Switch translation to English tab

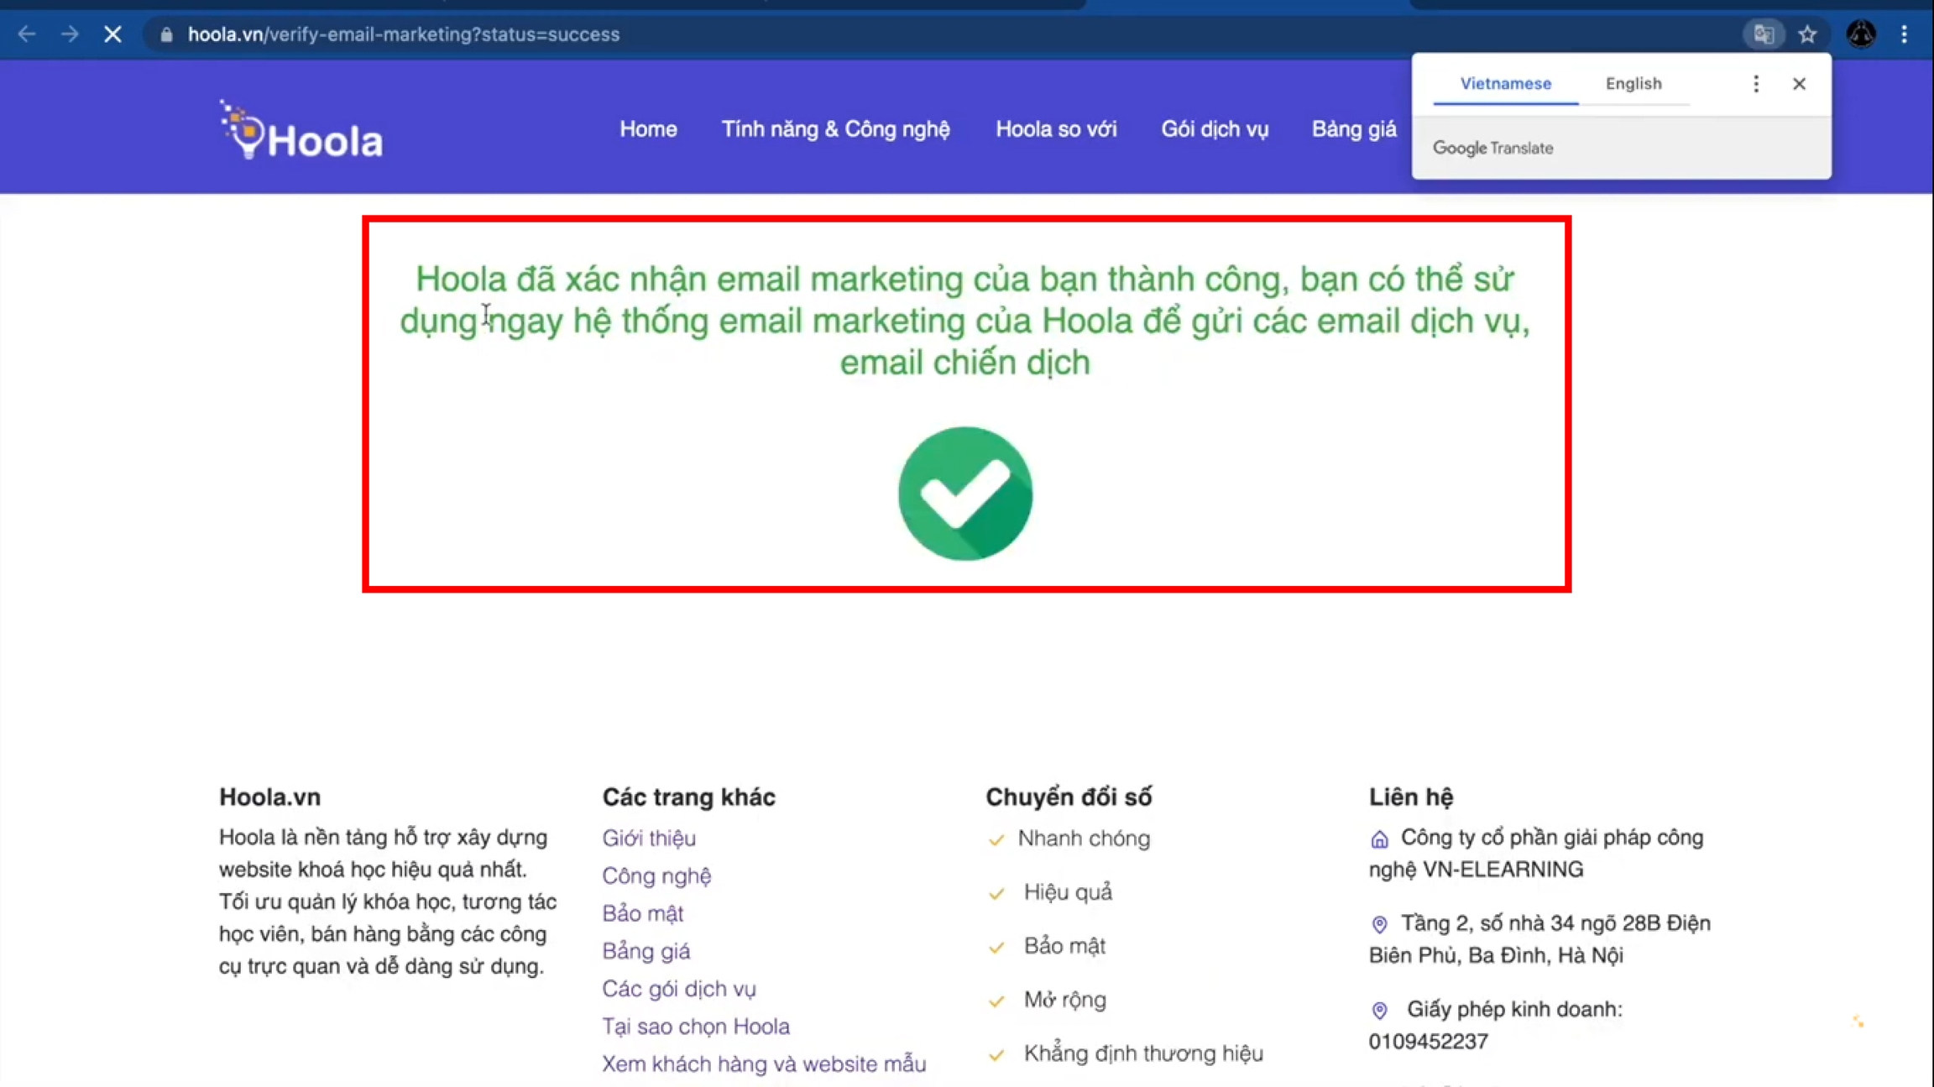[1633, 84]
